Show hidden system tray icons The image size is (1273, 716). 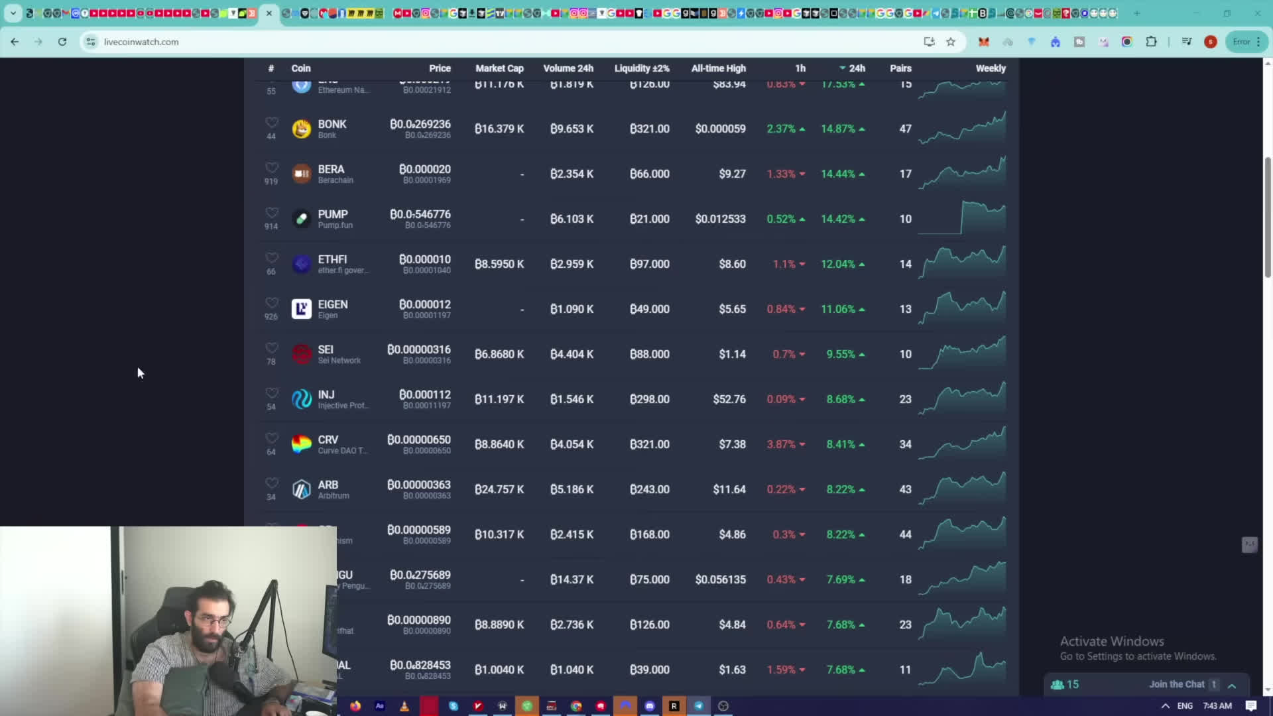1165,706
